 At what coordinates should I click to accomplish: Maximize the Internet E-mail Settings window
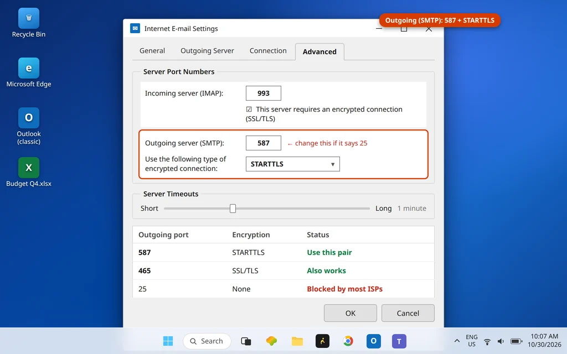pyautogui.click(x=404, y=30)
